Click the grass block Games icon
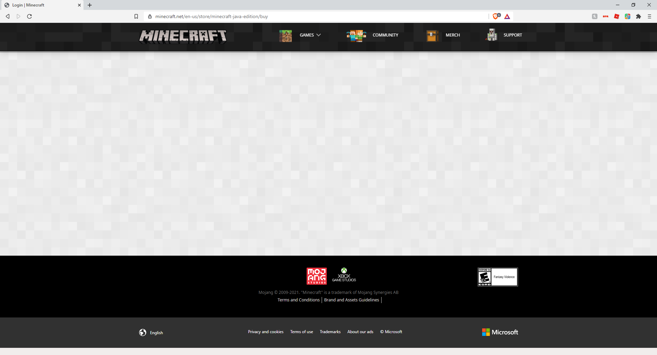657x355 pixels. [285, 35]
